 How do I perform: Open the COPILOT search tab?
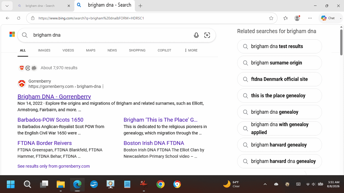tap(164, 50)
